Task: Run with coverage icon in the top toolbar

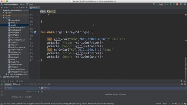Action: 174,4
